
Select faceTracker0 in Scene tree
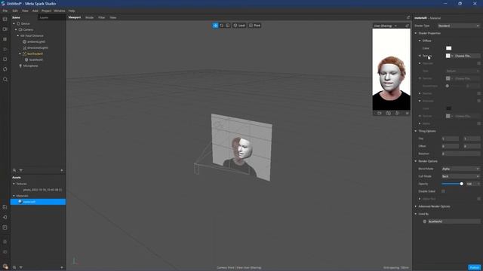click(x=35, y=53)
